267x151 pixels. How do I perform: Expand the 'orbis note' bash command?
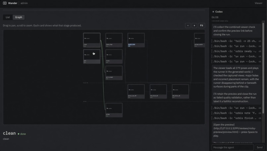click(236, 113)
